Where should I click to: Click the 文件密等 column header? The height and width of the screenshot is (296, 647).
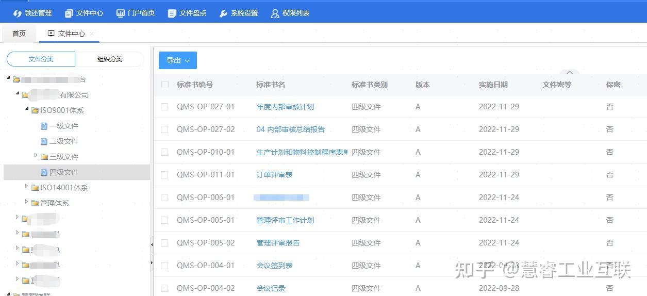[557, 85]
